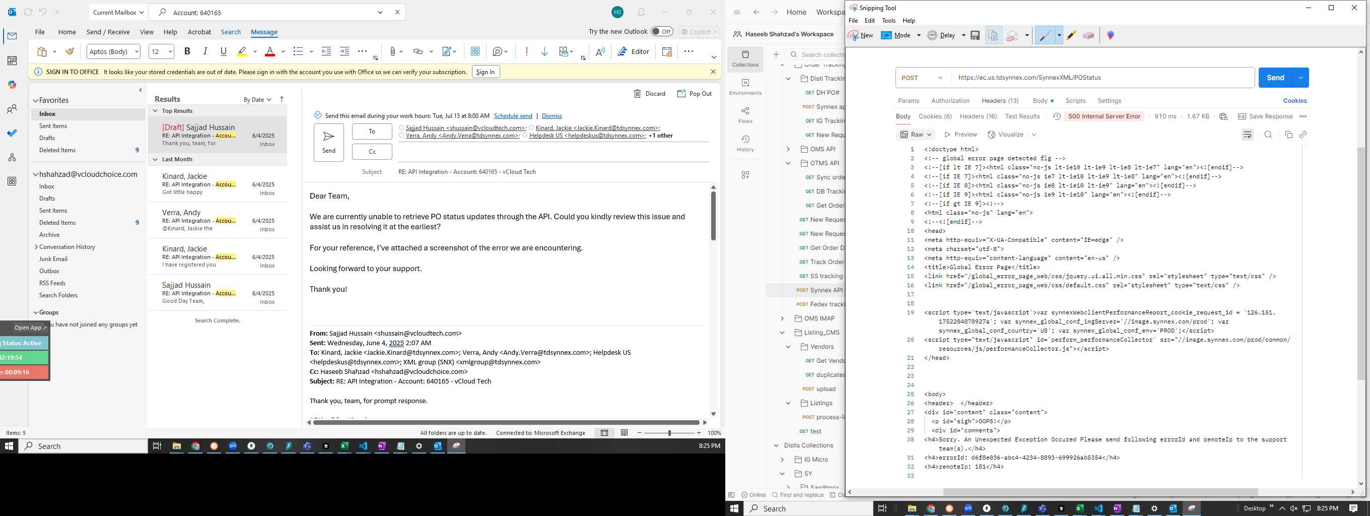
Task: Copy the snip in Snipping Tool
Action: [993, 36]
